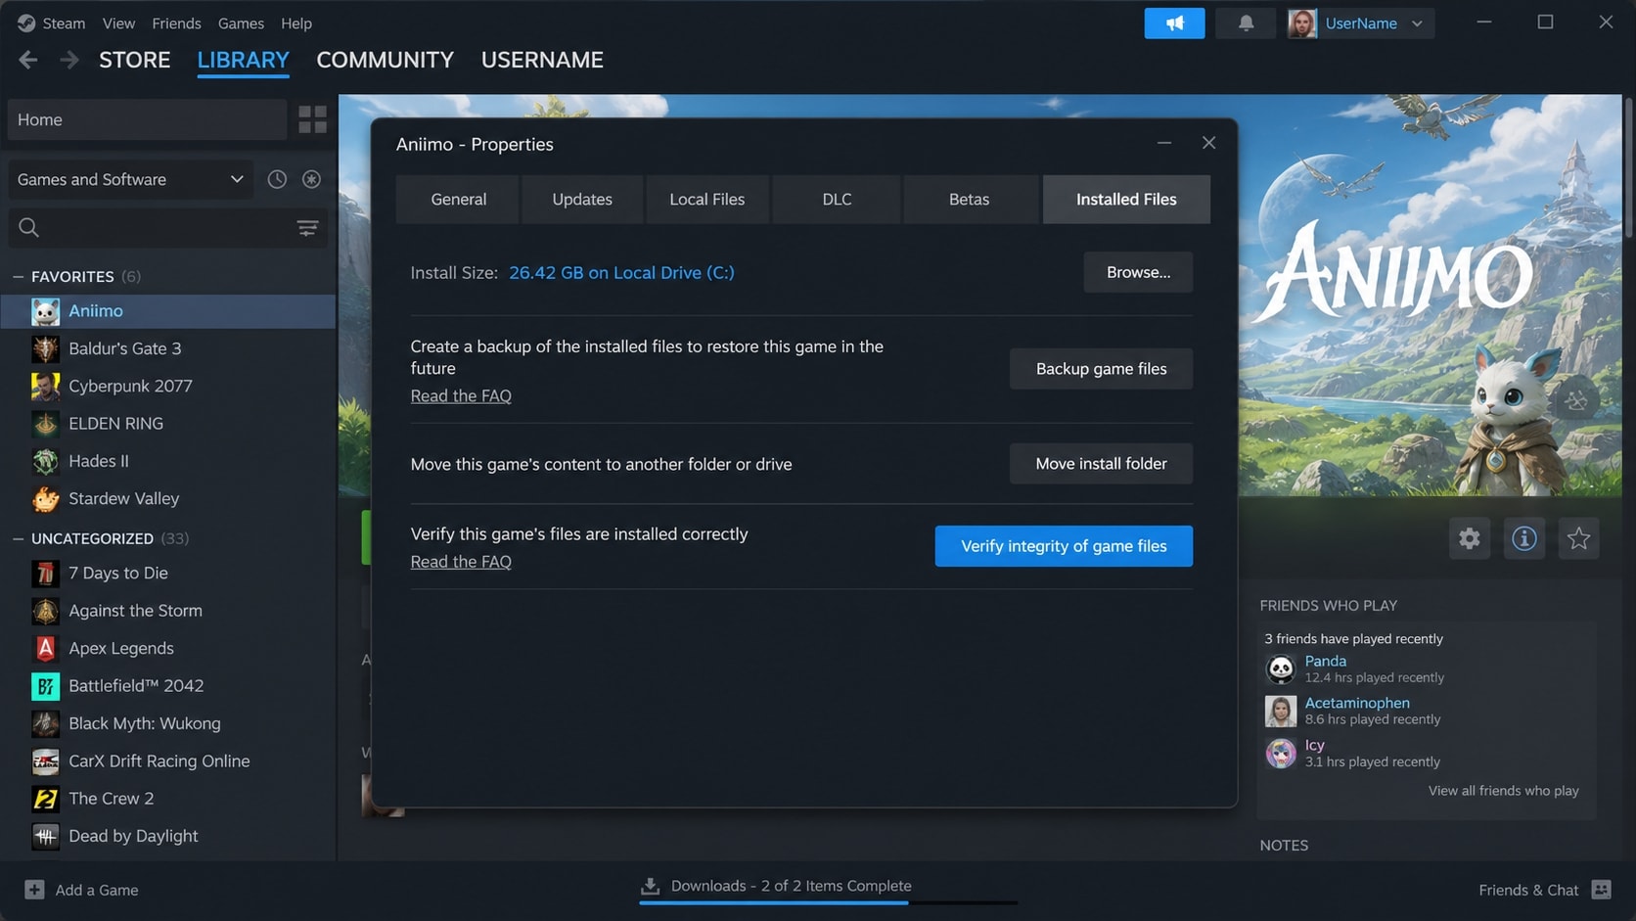Select the Baldur's Gate 3 game icon
Image resolution: width=1636 pixels, height=921 pixels.
click(x=45, y=348)
